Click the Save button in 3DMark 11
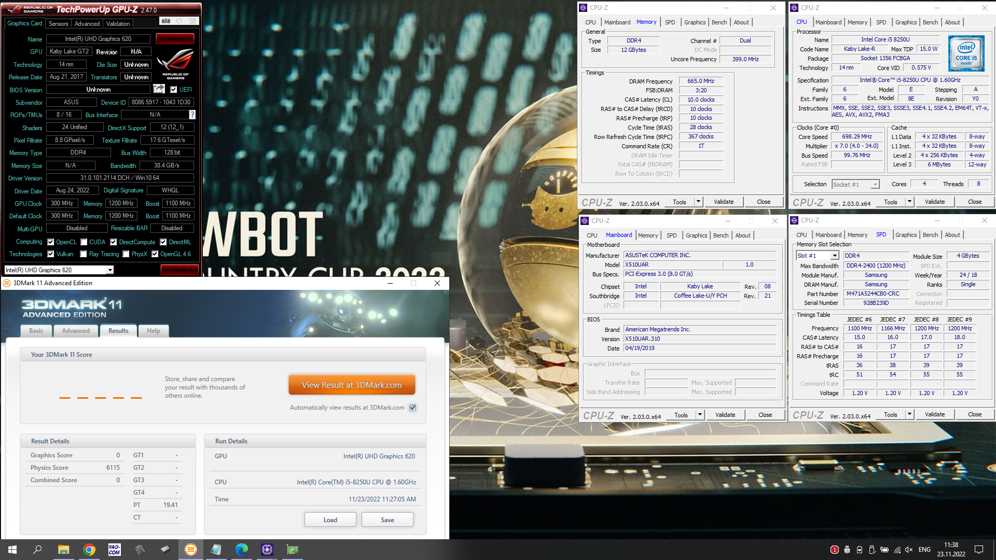 click(x=388, y=520)
